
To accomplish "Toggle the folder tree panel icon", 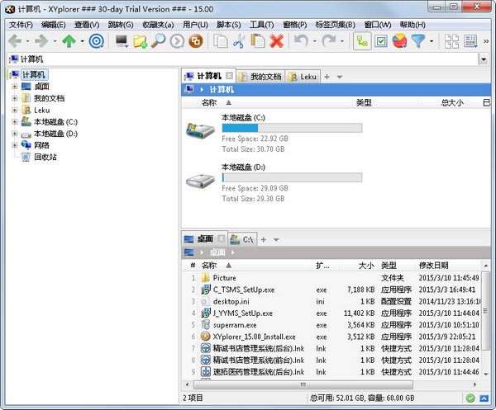I will point(362,41).
